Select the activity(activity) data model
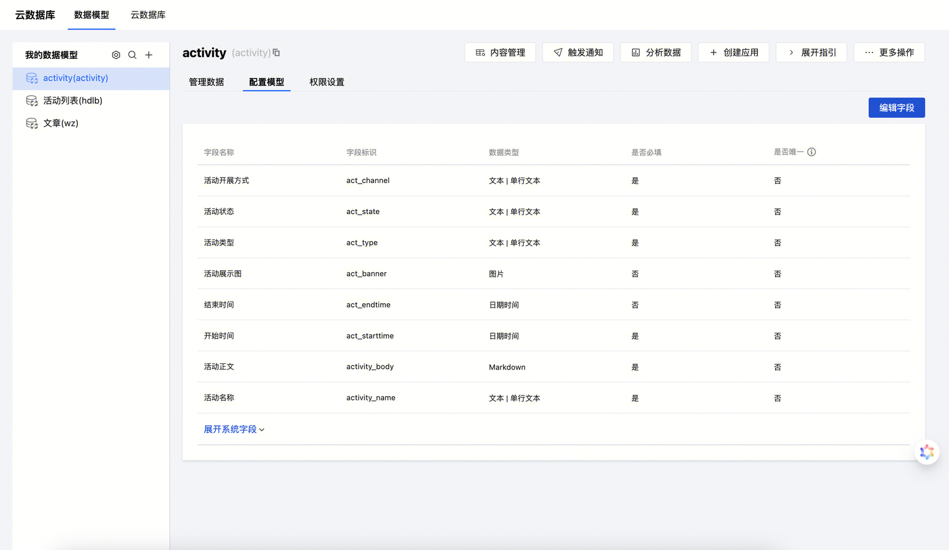 91,78
